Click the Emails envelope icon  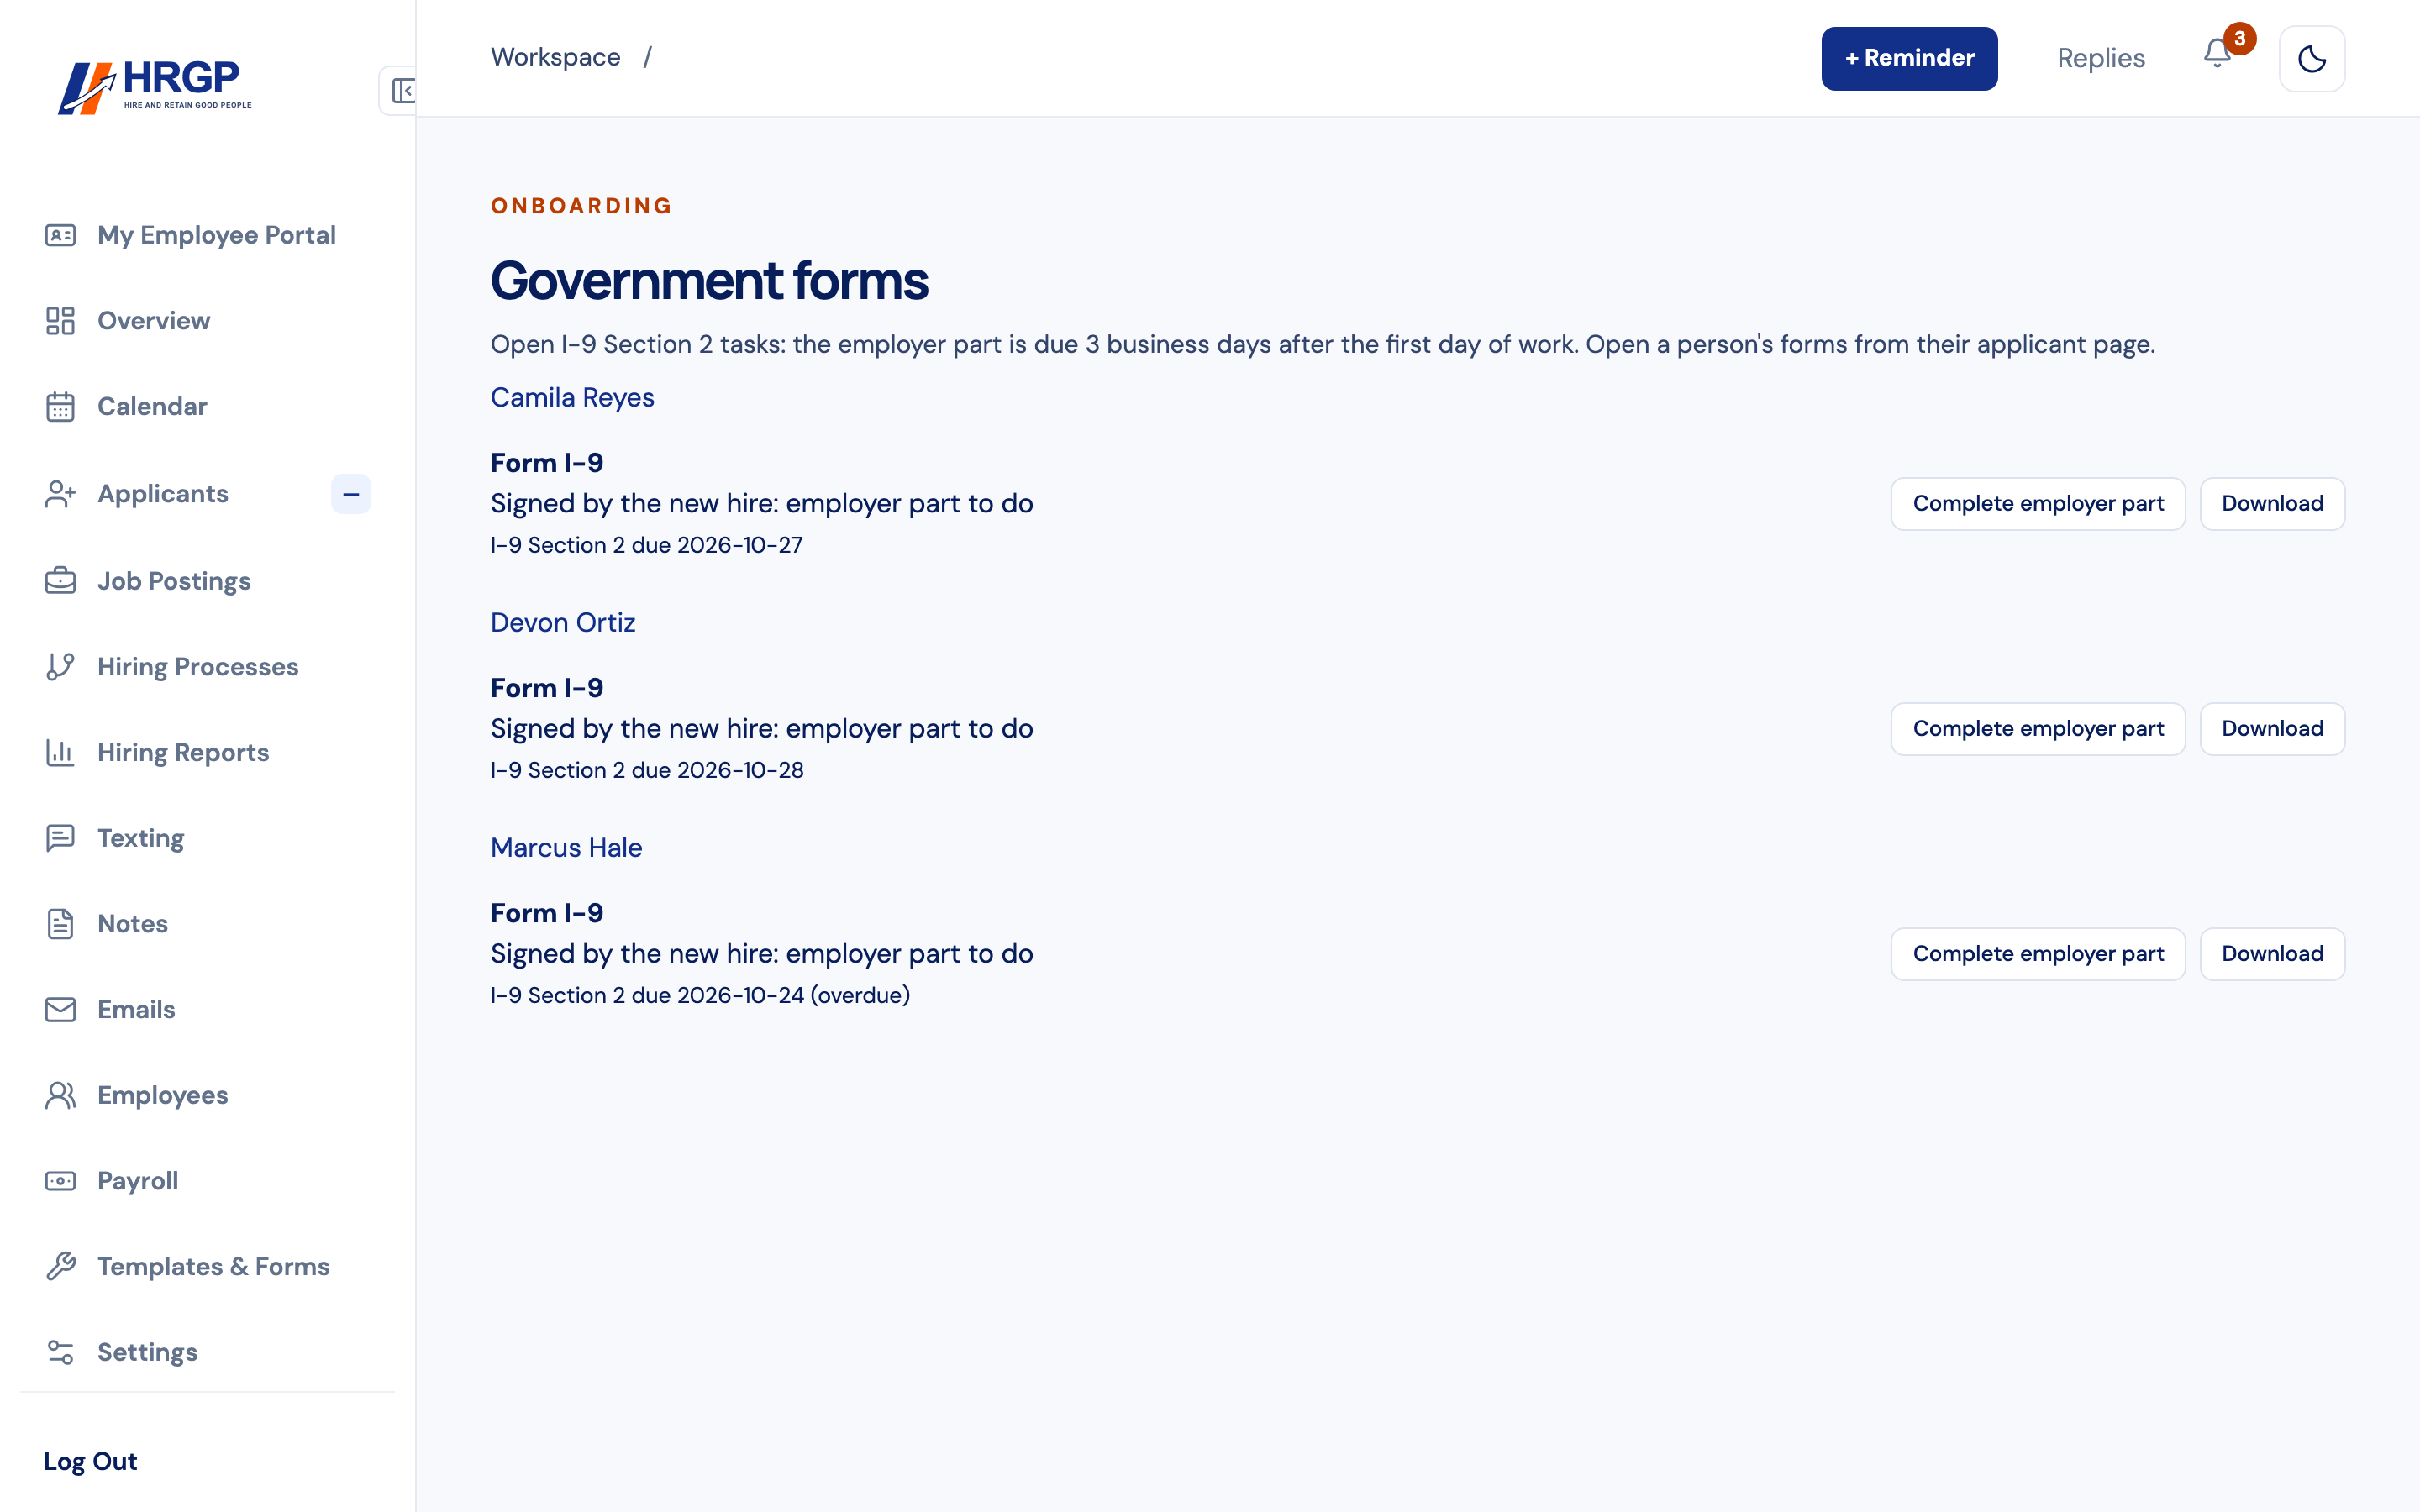(60, 1010)
